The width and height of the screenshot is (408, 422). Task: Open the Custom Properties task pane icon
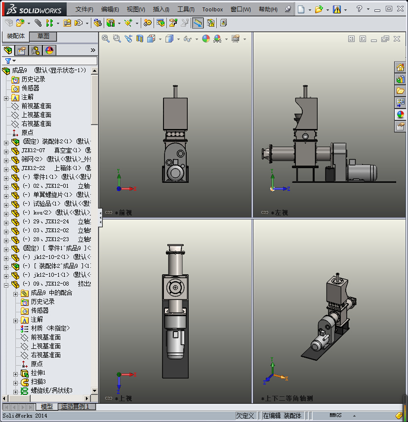400,126
